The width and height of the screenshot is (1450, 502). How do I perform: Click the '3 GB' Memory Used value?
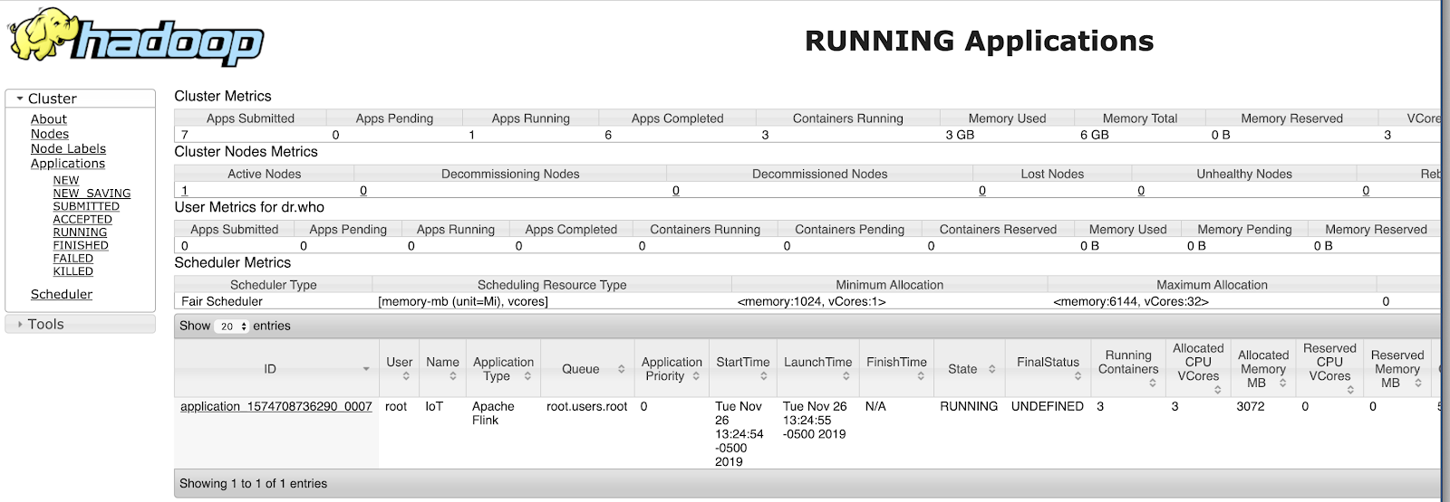click(960, 135)
